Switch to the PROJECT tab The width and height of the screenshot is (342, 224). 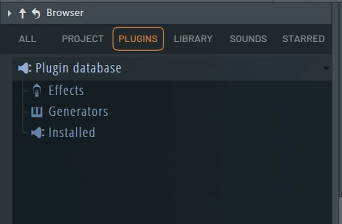click(x=83, y=39)
